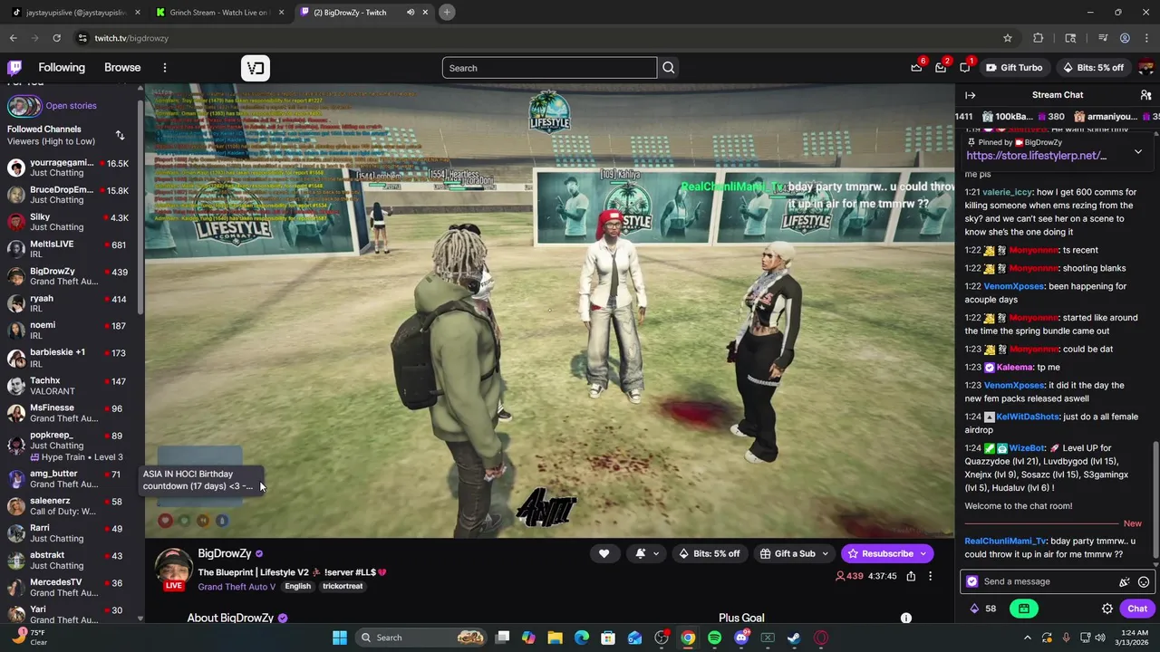The width and height of the screenshot is (1160, 652).
Task: Open the notifications inbox icon
Action: click(941, 68)
